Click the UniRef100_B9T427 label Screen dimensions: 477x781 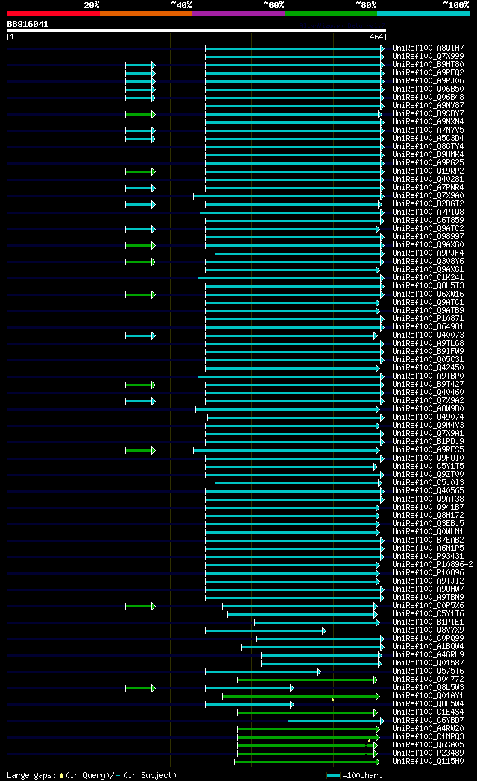428,384
